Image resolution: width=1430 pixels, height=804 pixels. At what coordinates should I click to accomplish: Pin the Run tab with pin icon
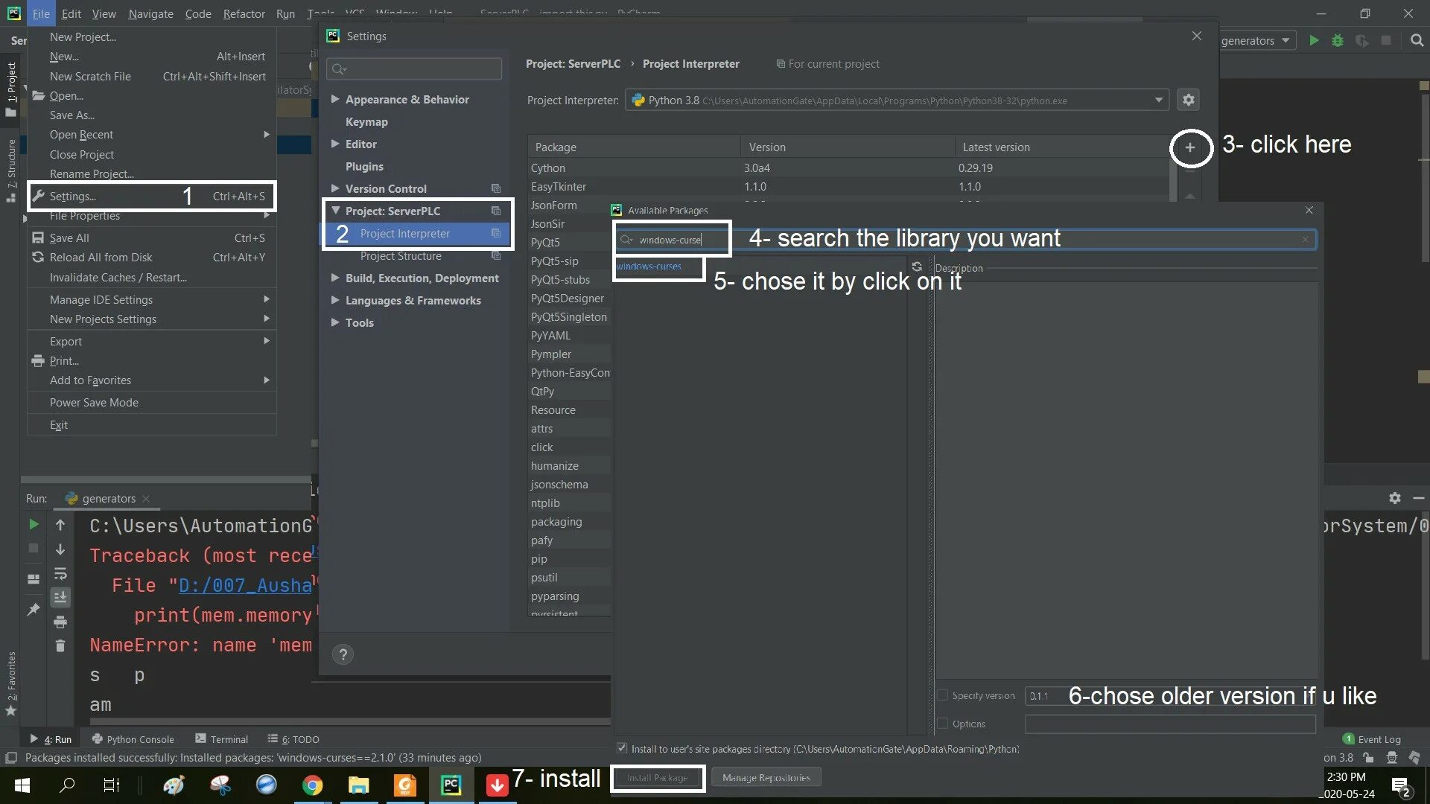pos(34,610)
